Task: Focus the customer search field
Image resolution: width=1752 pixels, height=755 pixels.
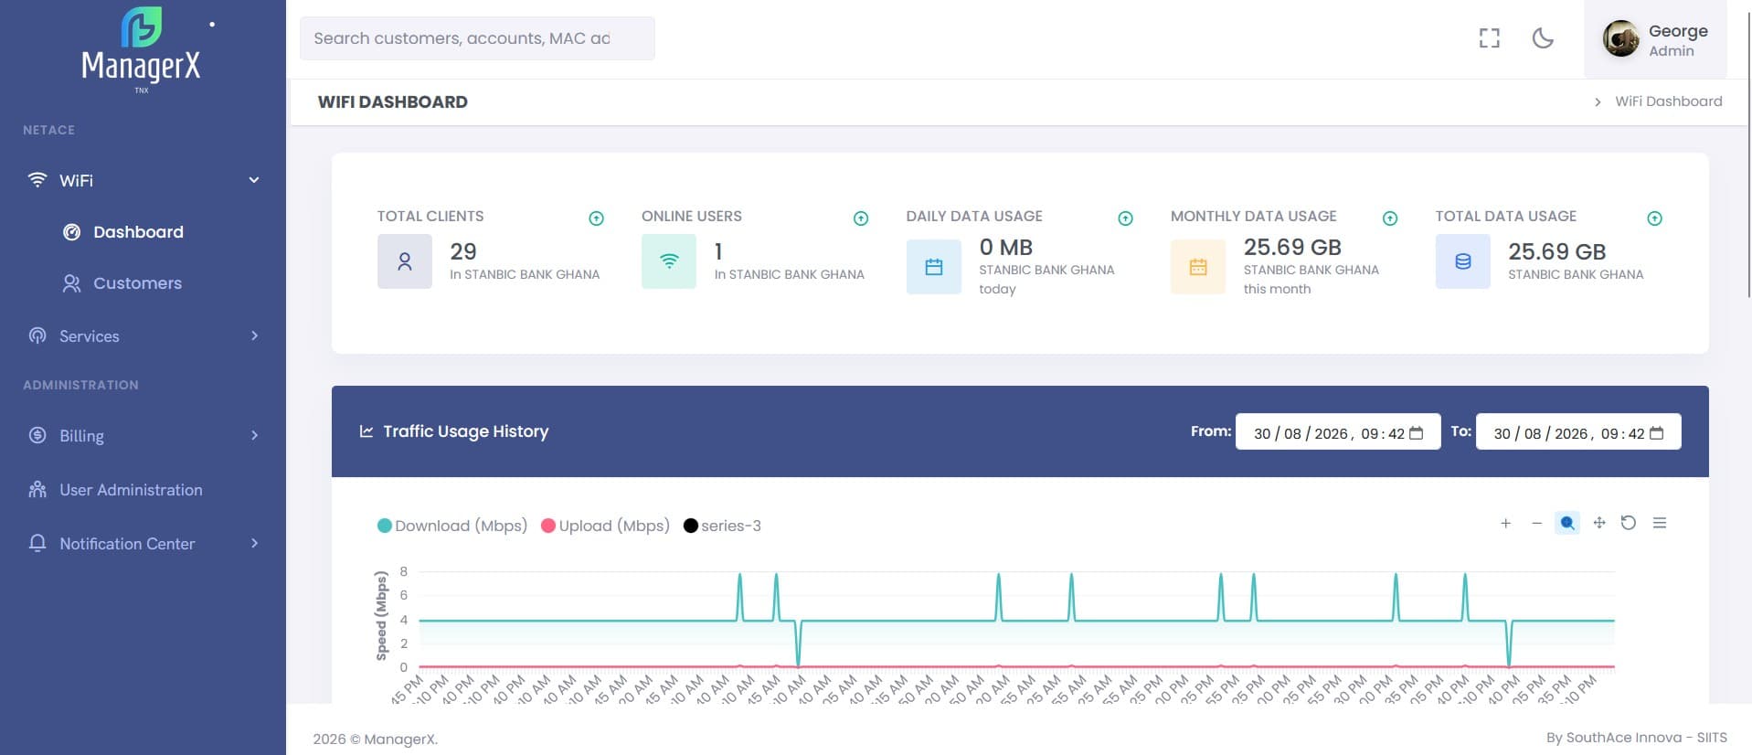Action: click(477, 38)
